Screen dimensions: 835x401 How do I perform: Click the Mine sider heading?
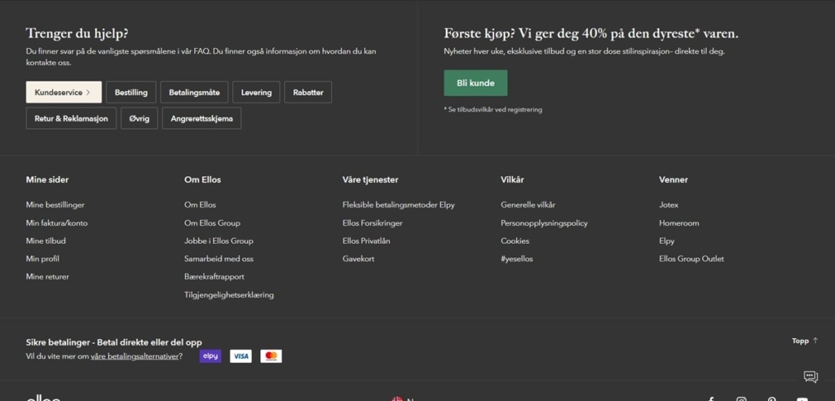coord(47,179)
